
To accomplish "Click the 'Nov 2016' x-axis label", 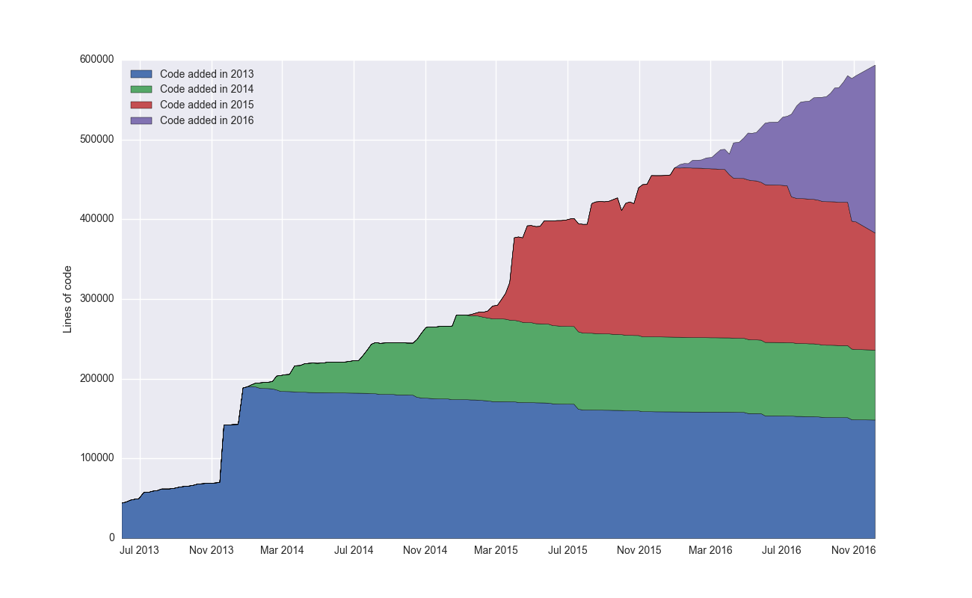I will pyautogui.click(x=853, y=550).
